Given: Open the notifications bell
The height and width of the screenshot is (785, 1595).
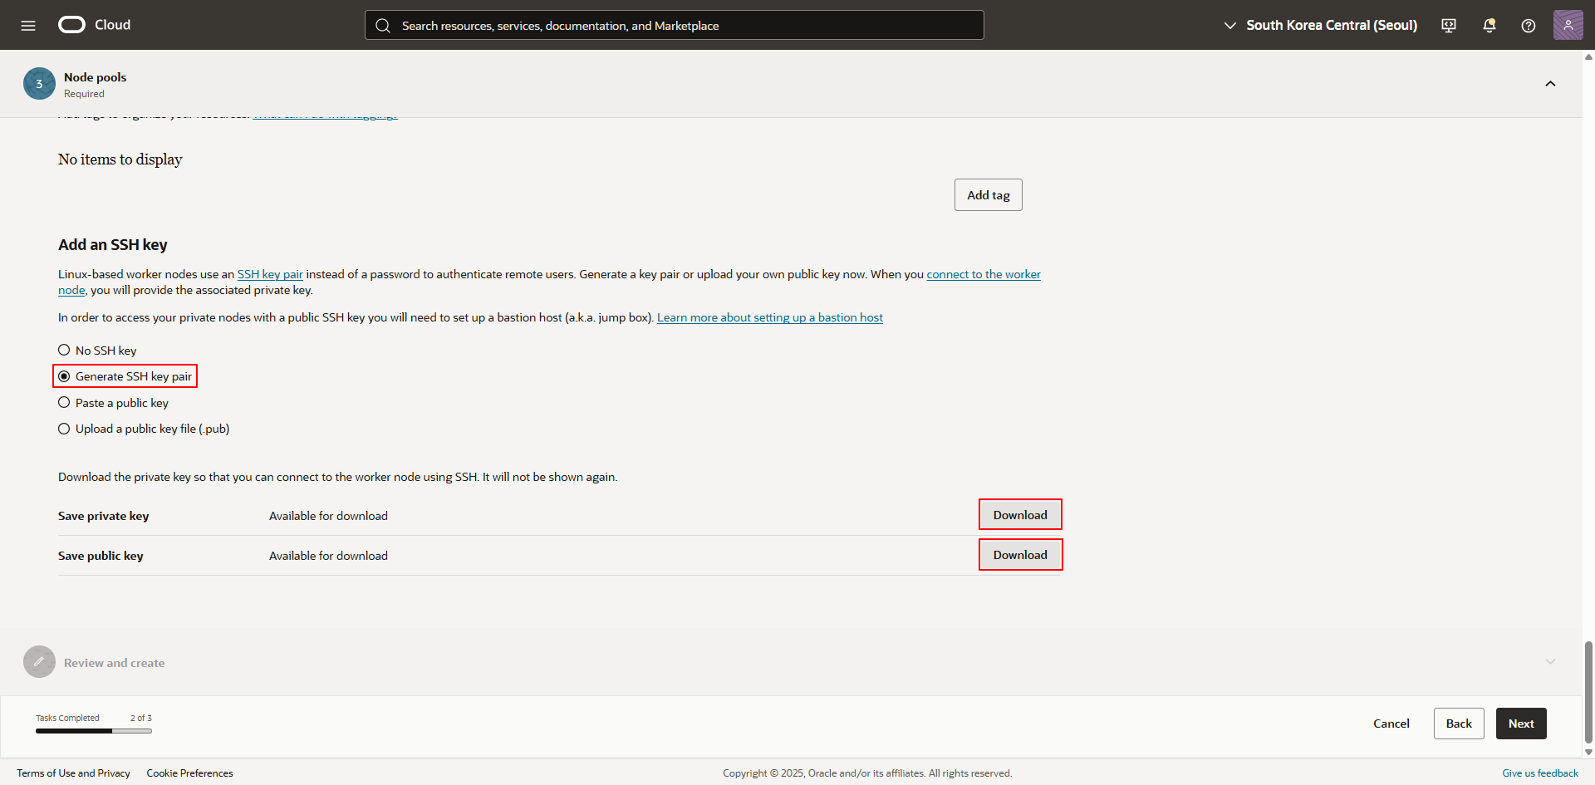Looking at the screenshot, I should [1489, 26].
